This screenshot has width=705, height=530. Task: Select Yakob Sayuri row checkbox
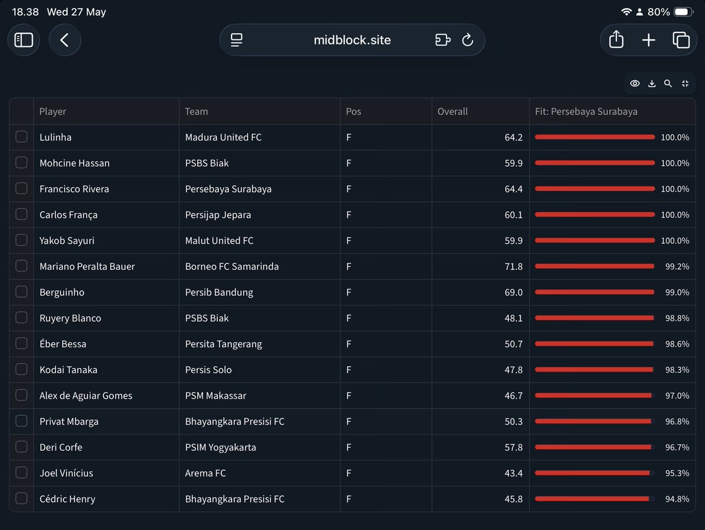point(21,240)
